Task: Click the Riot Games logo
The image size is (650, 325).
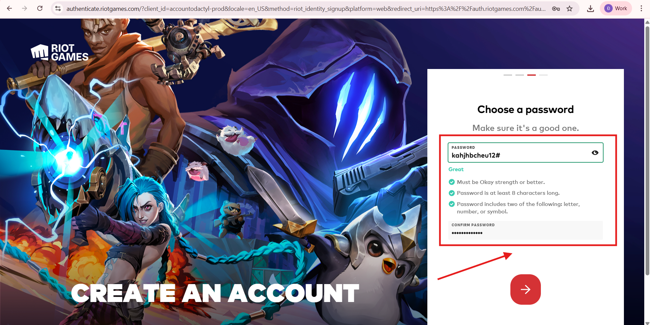Action: point(60,53)
